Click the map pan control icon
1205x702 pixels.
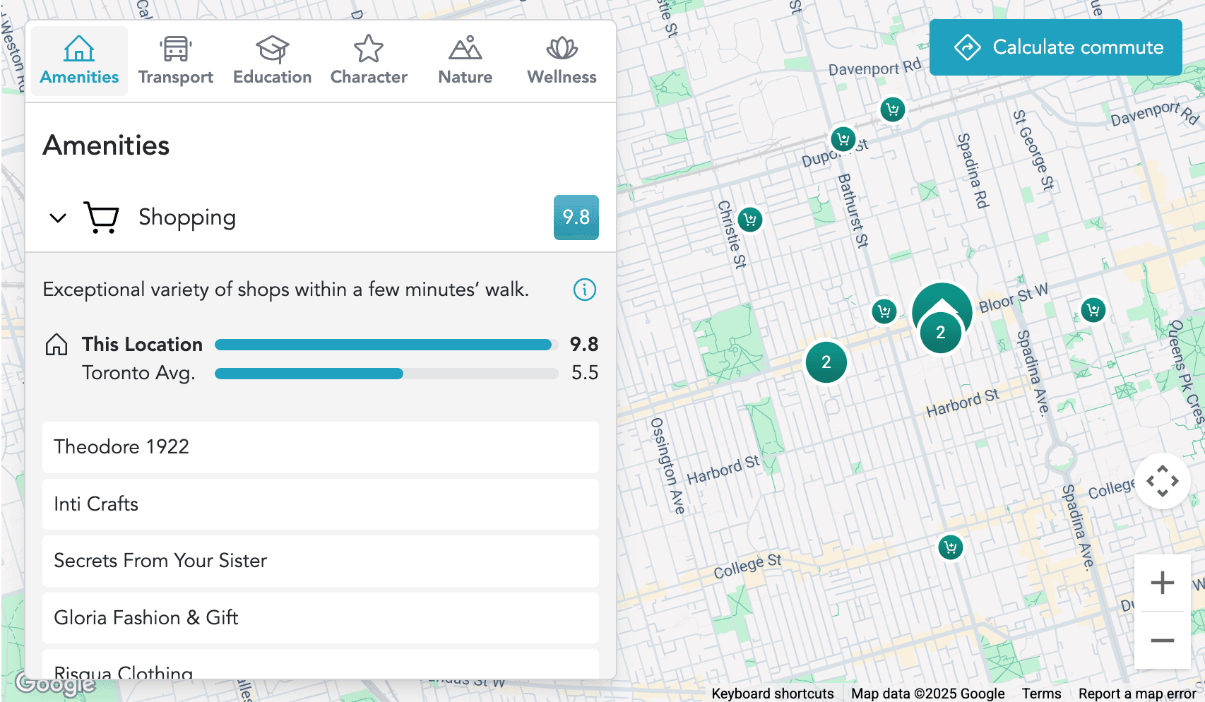1162,481
